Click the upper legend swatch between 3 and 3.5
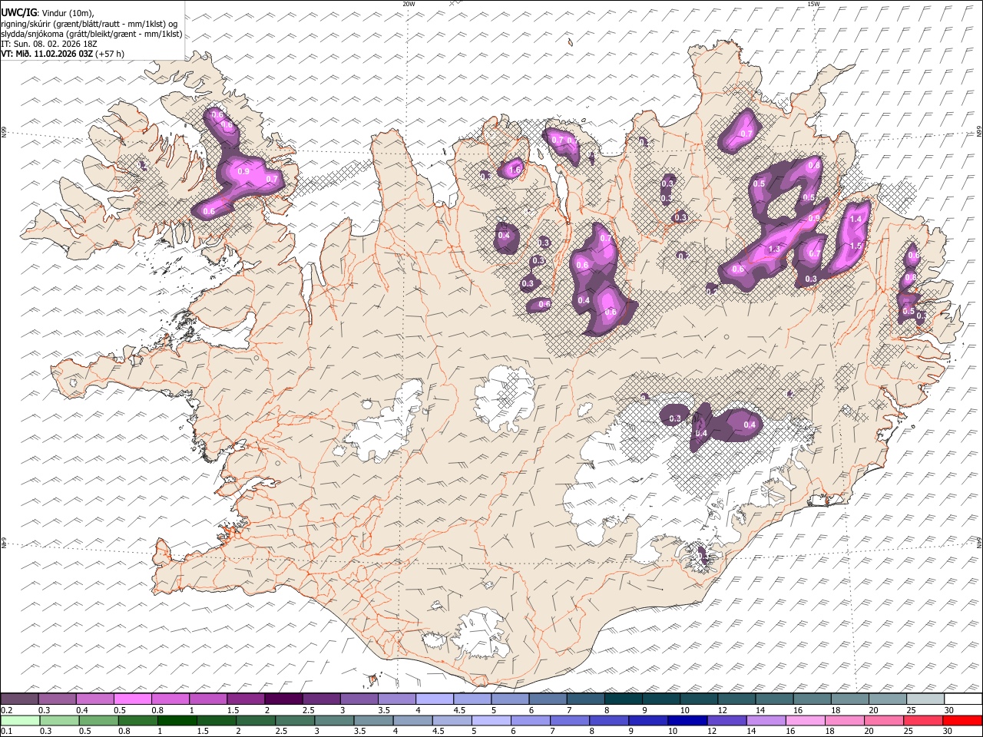Image resolution: width=983 pixels, height=737 pixels. (359, 699)
